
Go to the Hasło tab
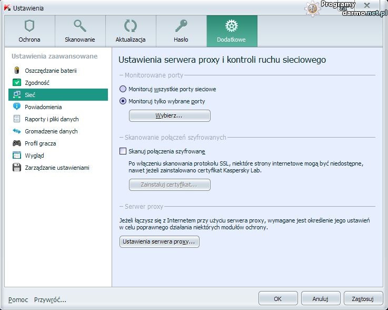click(181, 31)
